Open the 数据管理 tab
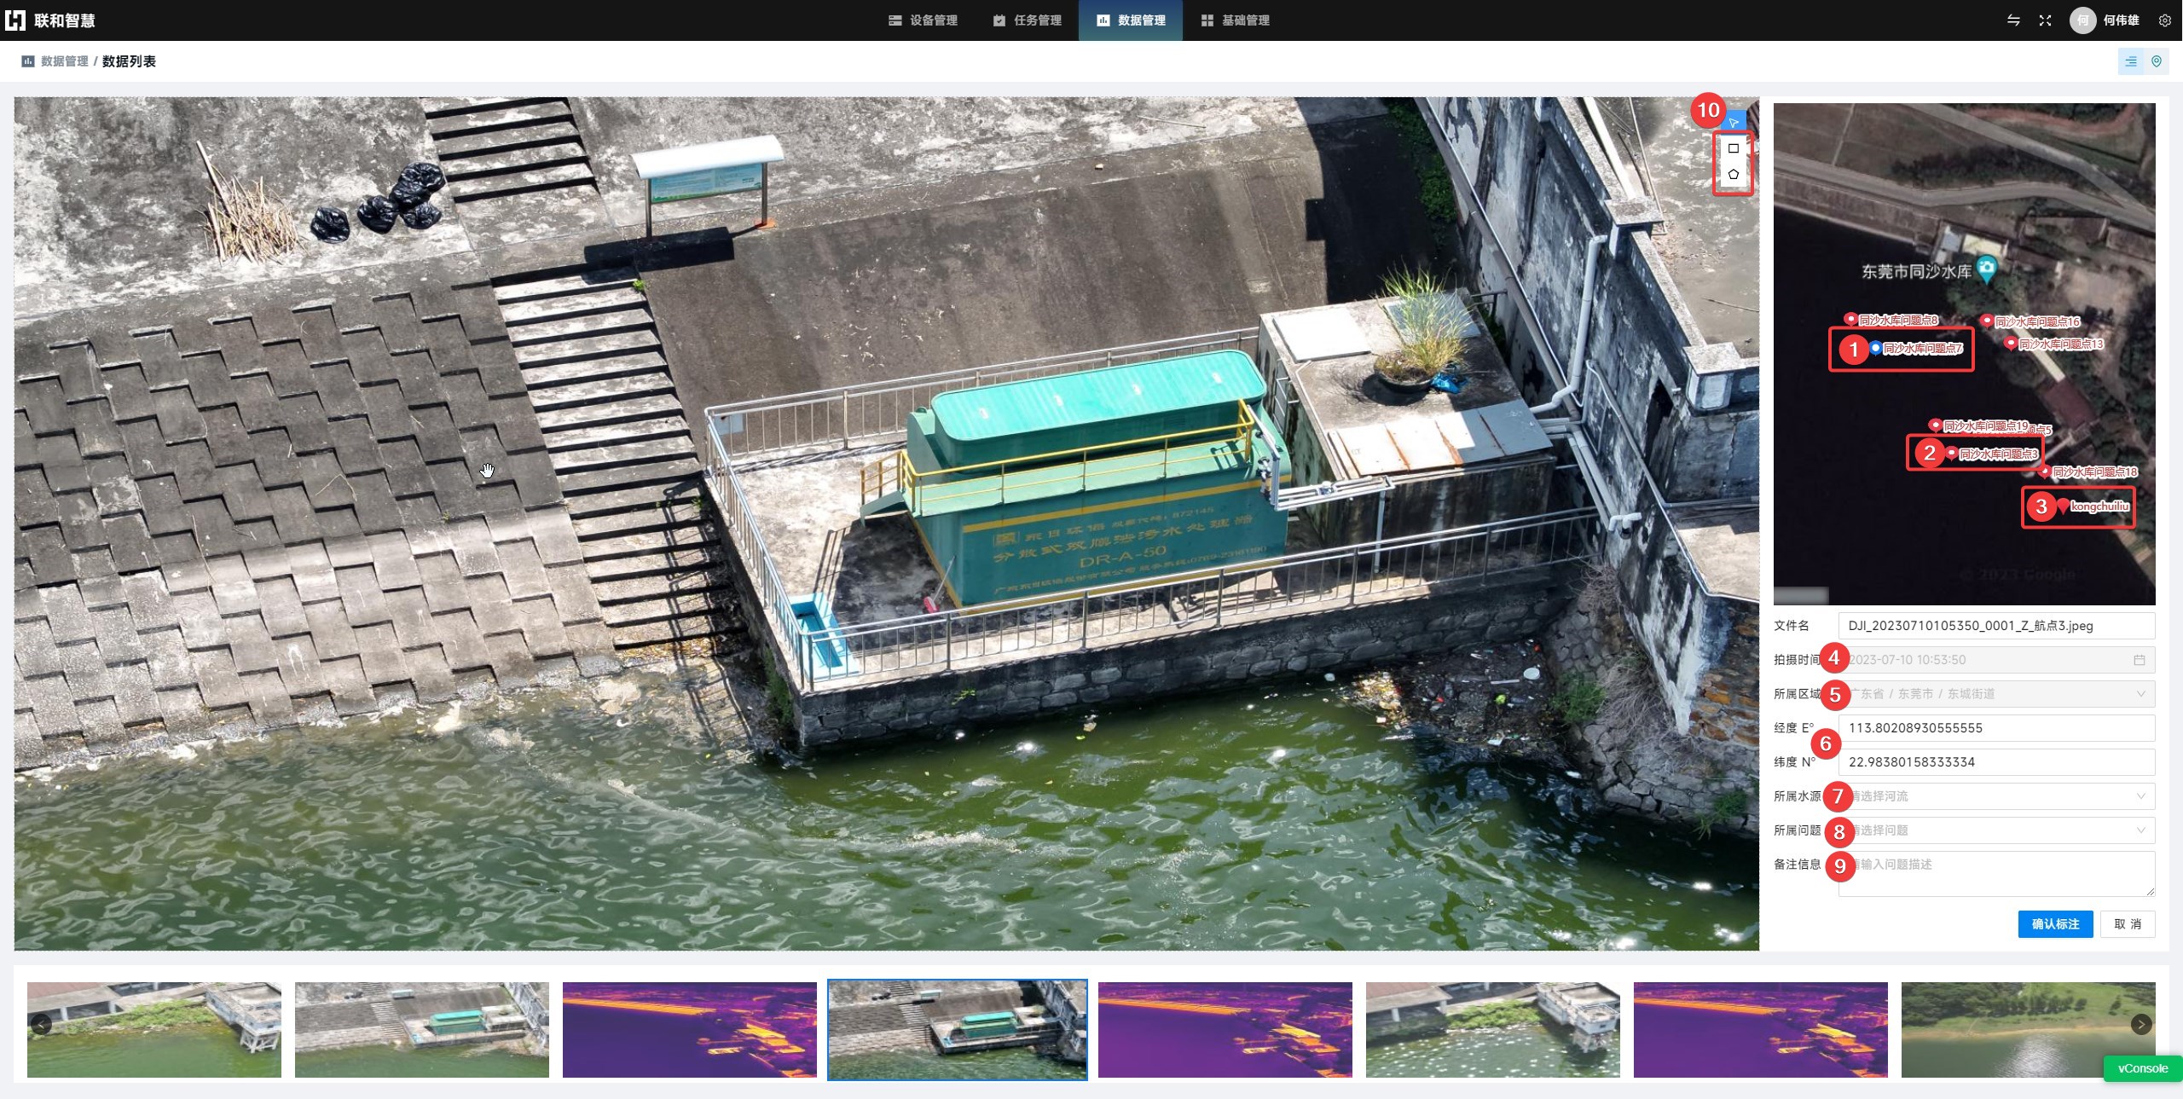The height and width of the screenshot is (1099, 2183). tap(1131, 20)
